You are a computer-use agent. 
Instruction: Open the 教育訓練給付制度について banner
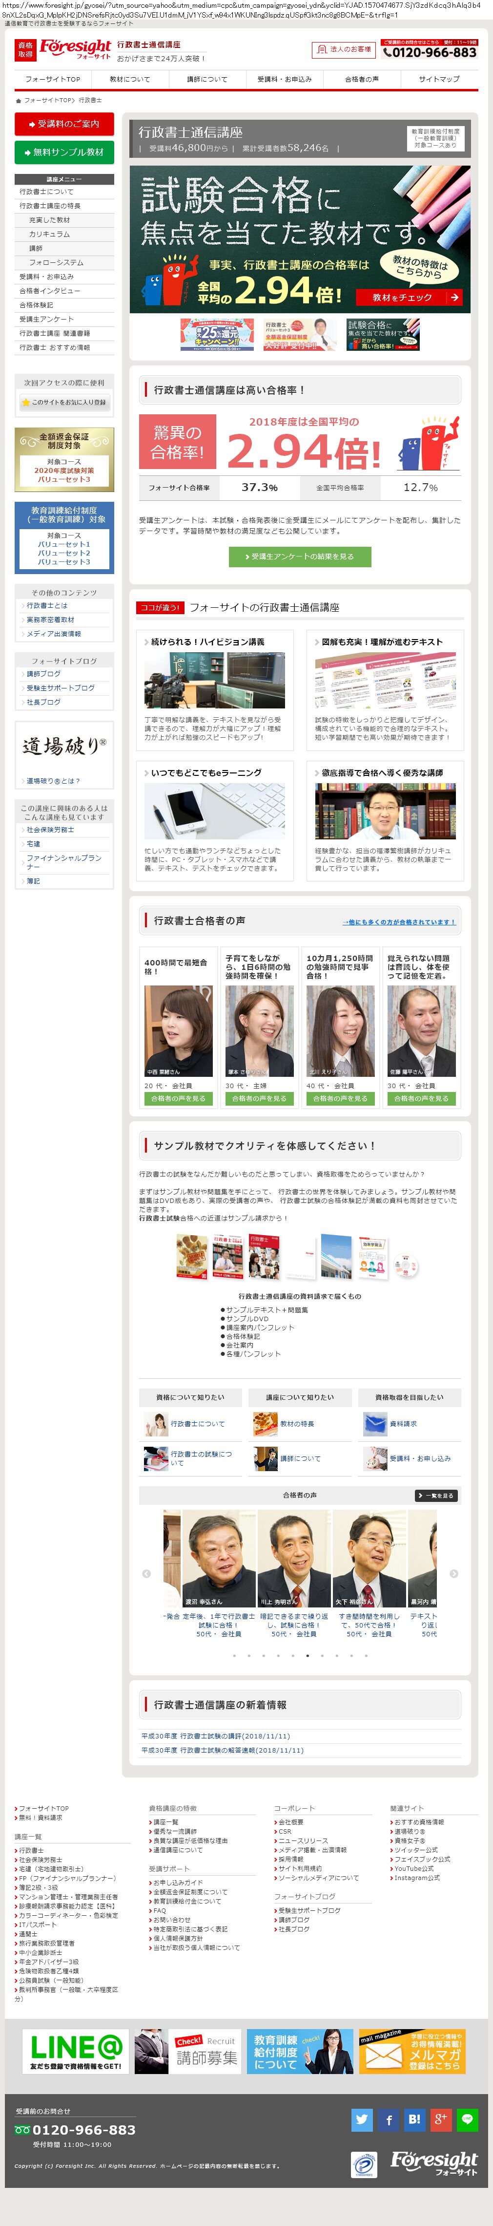tap(300, 2051)
